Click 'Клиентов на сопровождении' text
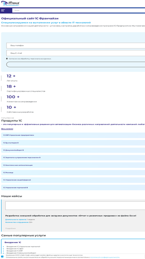The height and width of the screenshot is (259, 145). pos(22,102)
